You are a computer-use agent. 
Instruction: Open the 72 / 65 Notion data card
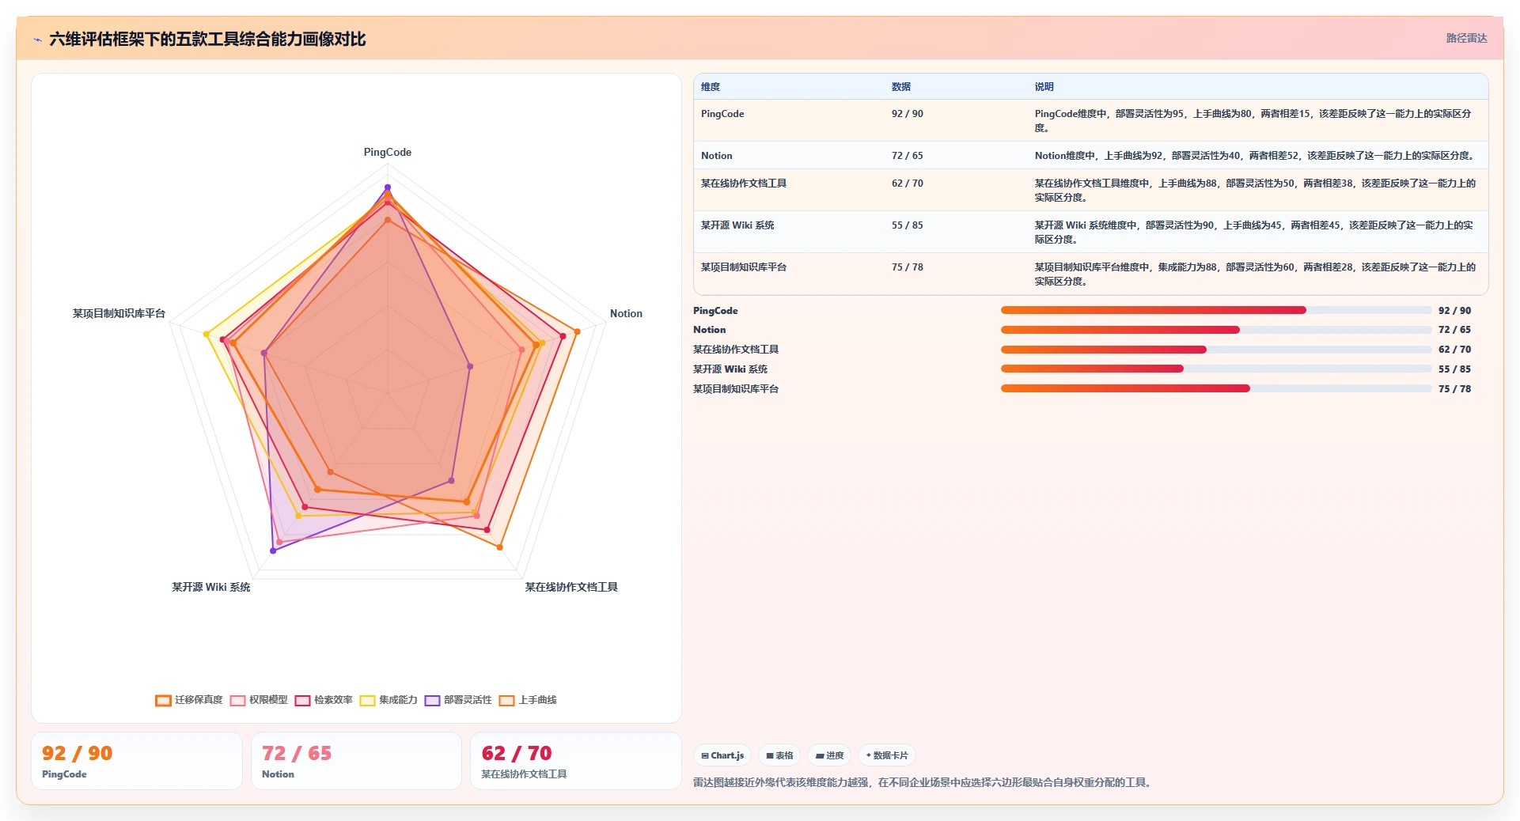click(356, 761)
